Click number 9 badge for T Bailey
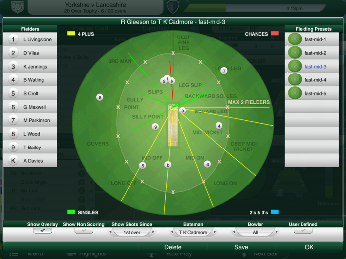Viewport: 346px width, 259px height. 13,148
